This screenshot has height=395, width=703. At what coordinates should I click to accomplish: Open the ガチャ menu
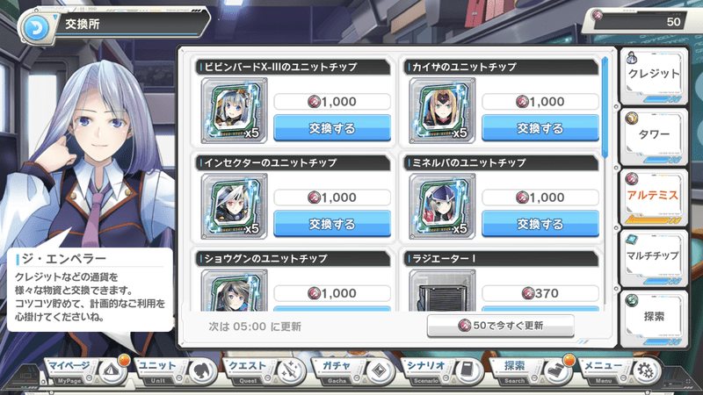(352, 371)
